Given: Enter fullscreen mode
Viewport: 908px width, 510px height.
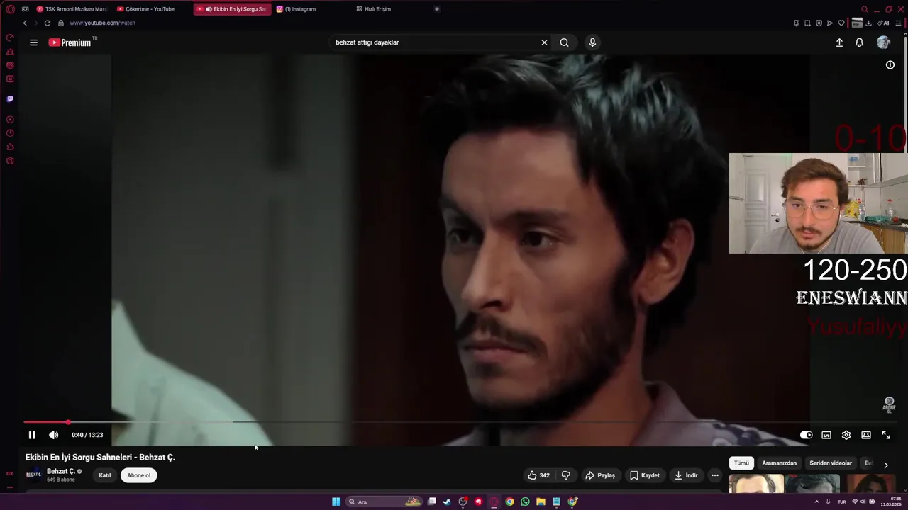Looking at the screenshot, I should pos(886,435).
